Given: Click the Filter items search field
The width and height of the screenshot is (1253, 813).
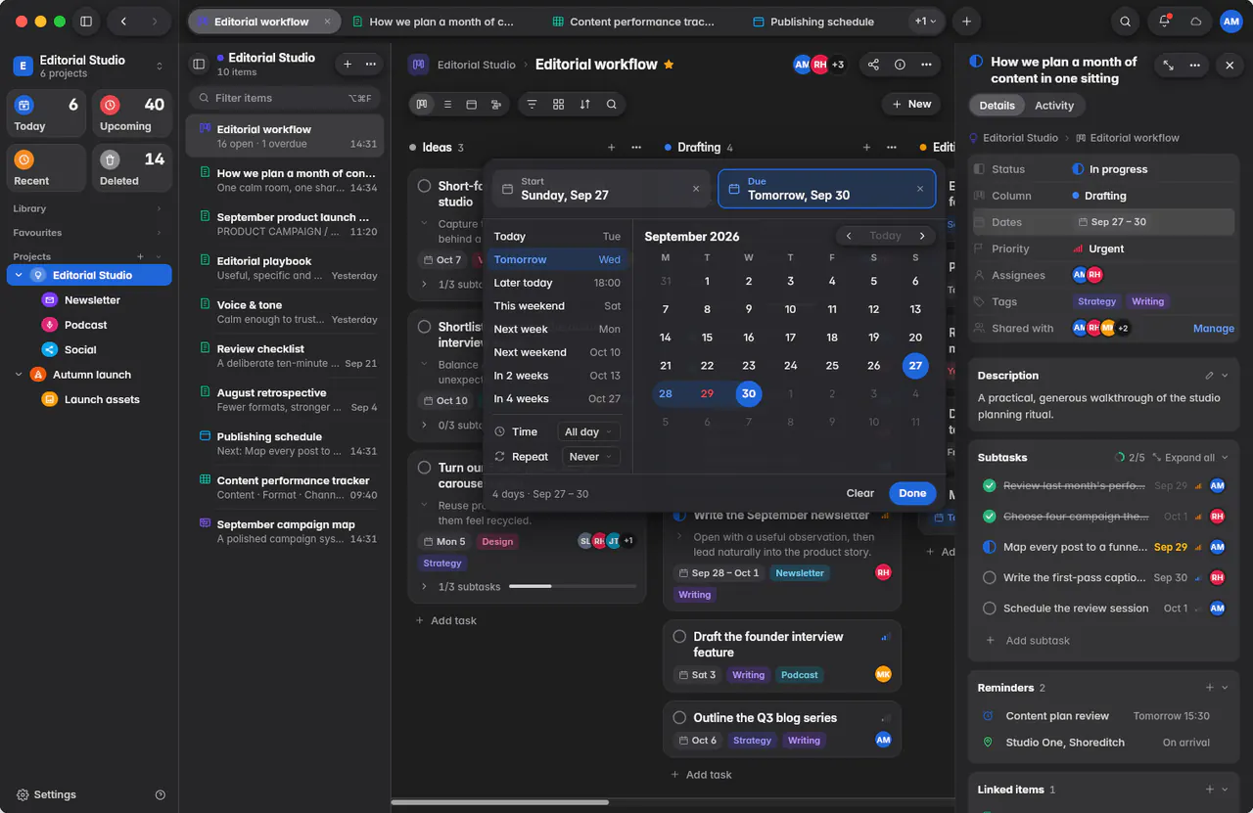Looking at the screenshot, I should (x=284, y=98).
